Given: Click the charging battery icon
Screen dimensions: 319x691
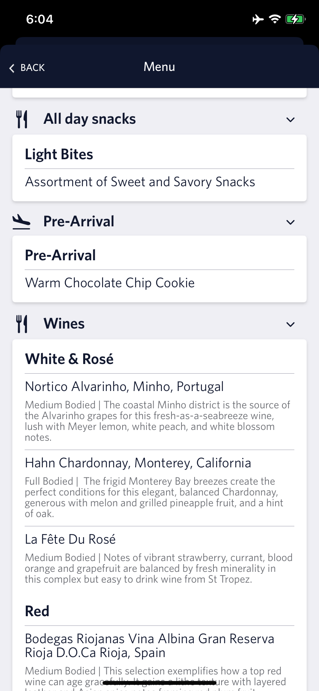Looking at the screenshot, I should [x=295, y=19].
